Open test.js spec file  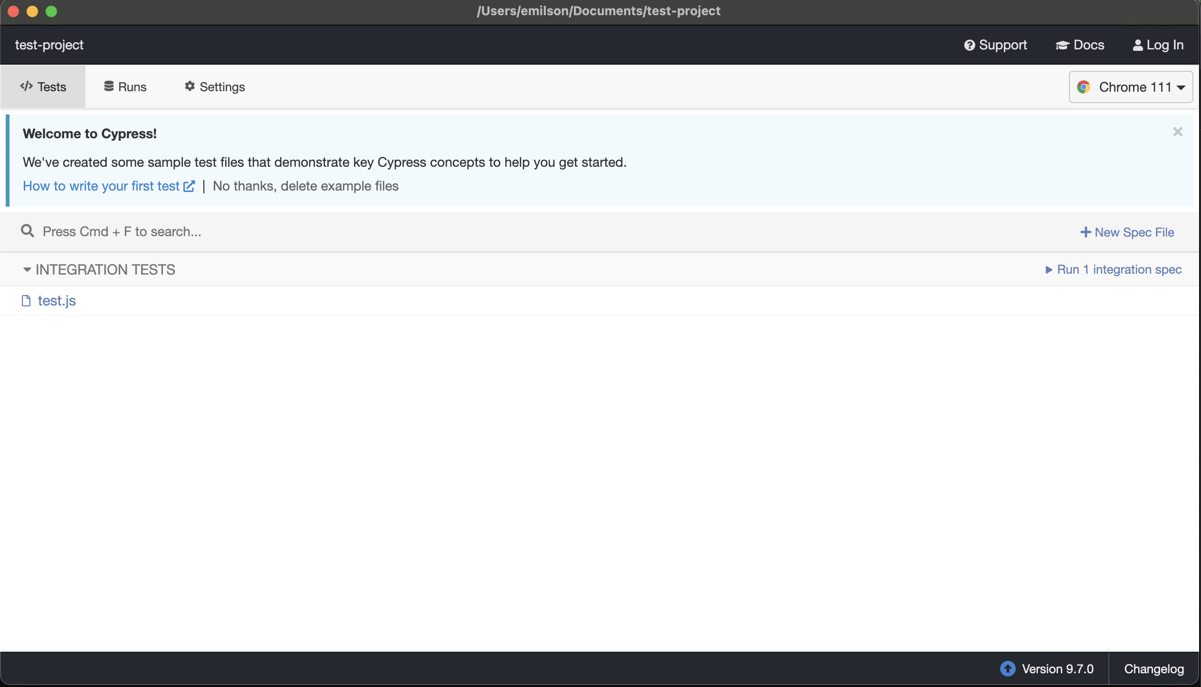click(x=57, y=299)
